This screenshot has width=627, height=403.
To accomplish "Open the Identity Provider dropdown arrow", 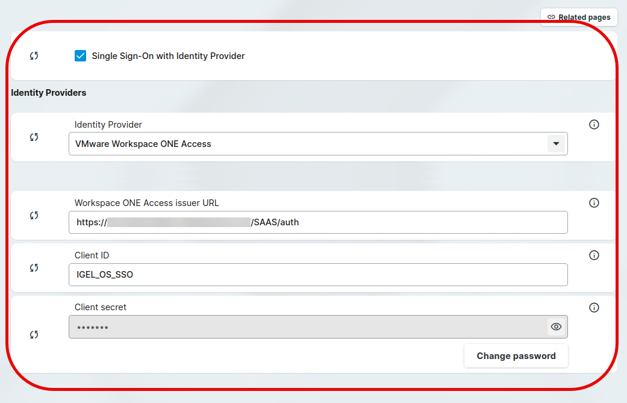I will click(556, 144).
